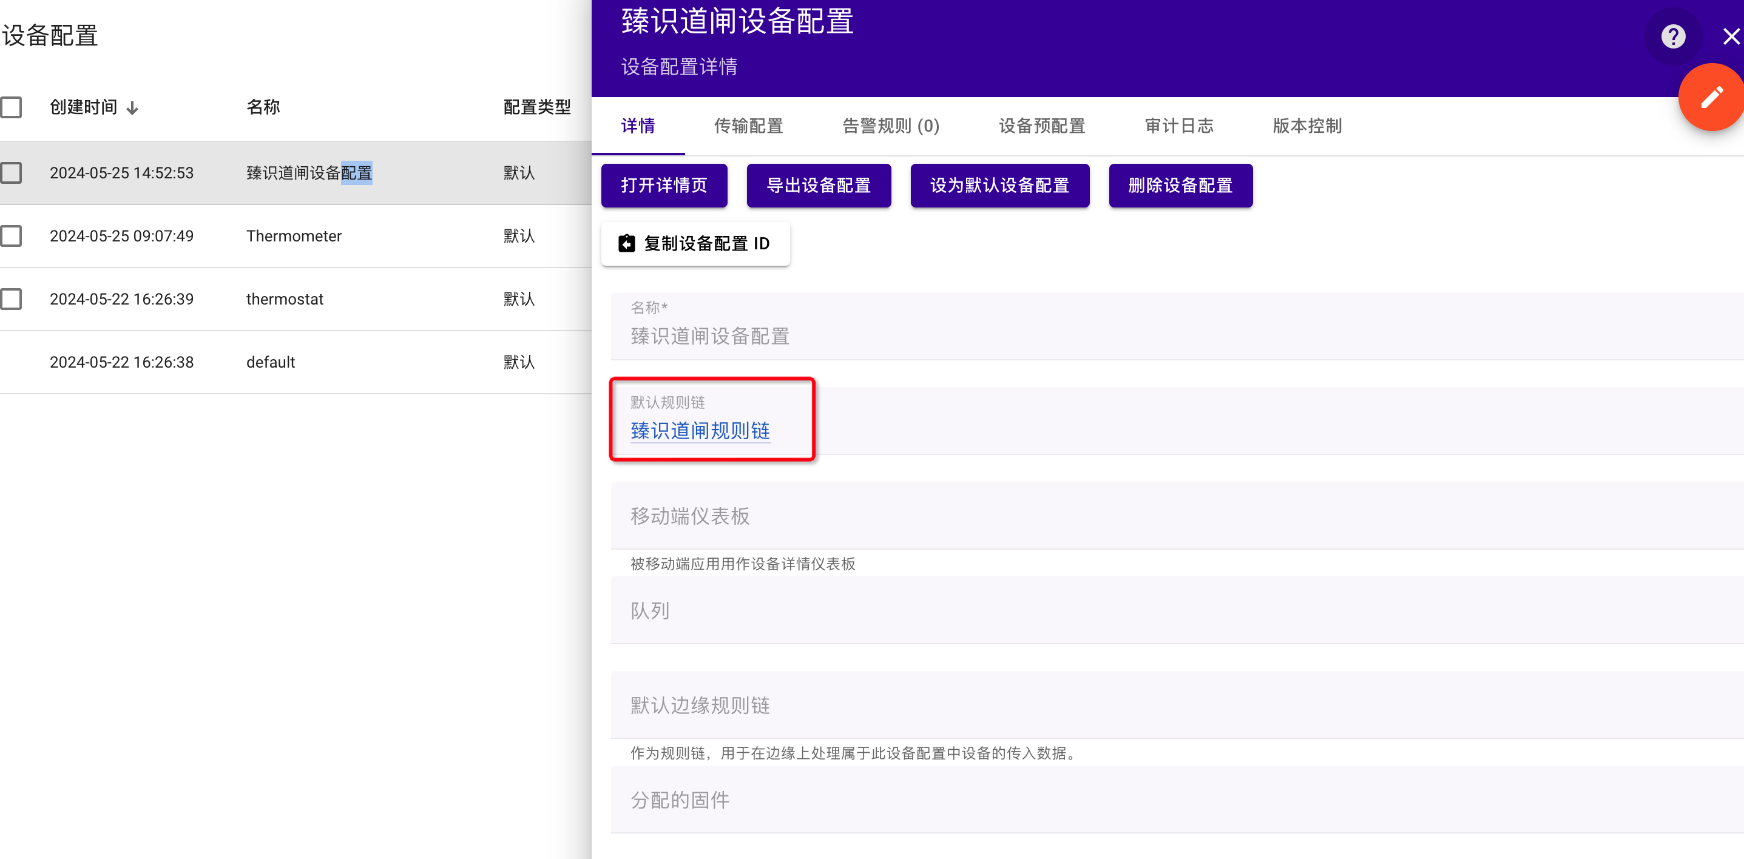
Task: Click the 2024-05-22 16:26:39 timestamp cell
Action: tap(122, 298)
